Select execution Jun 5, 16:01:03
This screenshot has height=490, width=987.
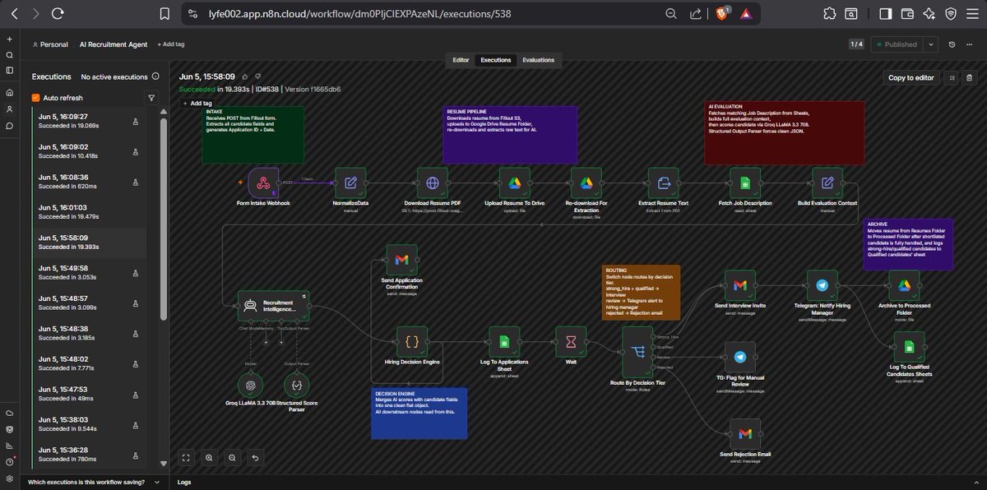click(89, 212)
